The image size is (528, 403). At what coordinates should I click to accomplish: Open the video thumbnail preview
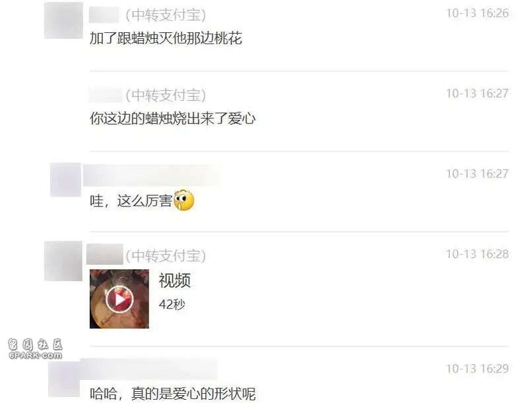click(119, 299)
